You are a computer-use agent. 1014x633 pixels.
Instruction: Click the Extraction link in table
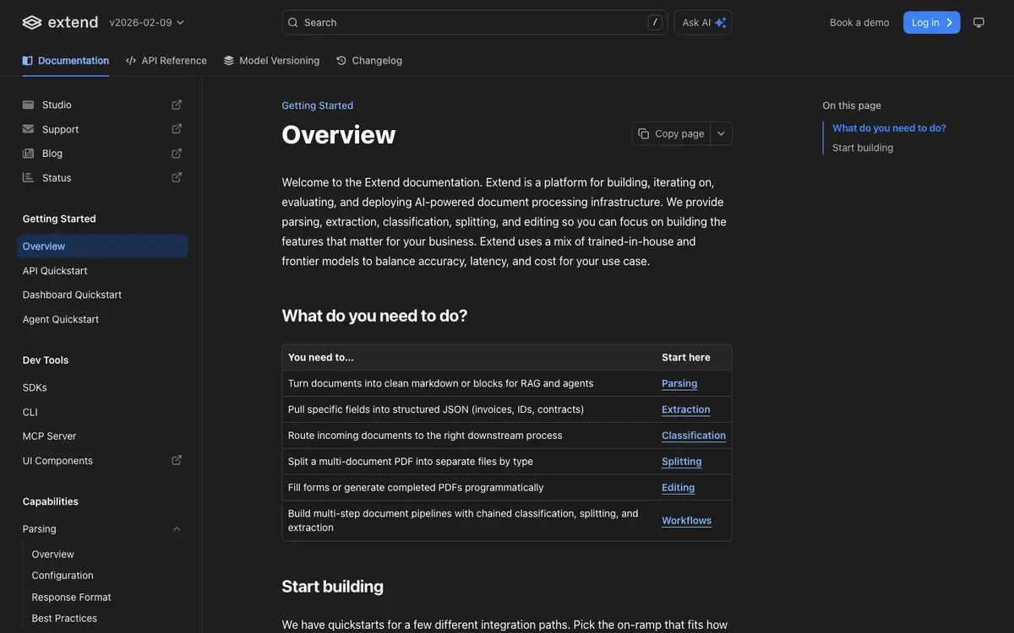click(x=686, y=409)
